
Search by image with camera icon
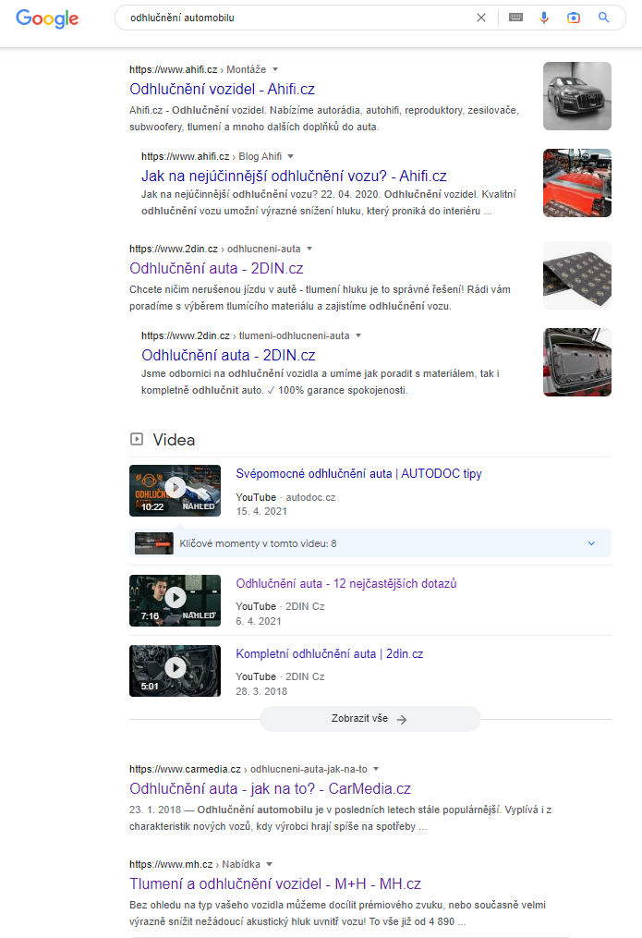pyautogui.click(x=574, y=18)
